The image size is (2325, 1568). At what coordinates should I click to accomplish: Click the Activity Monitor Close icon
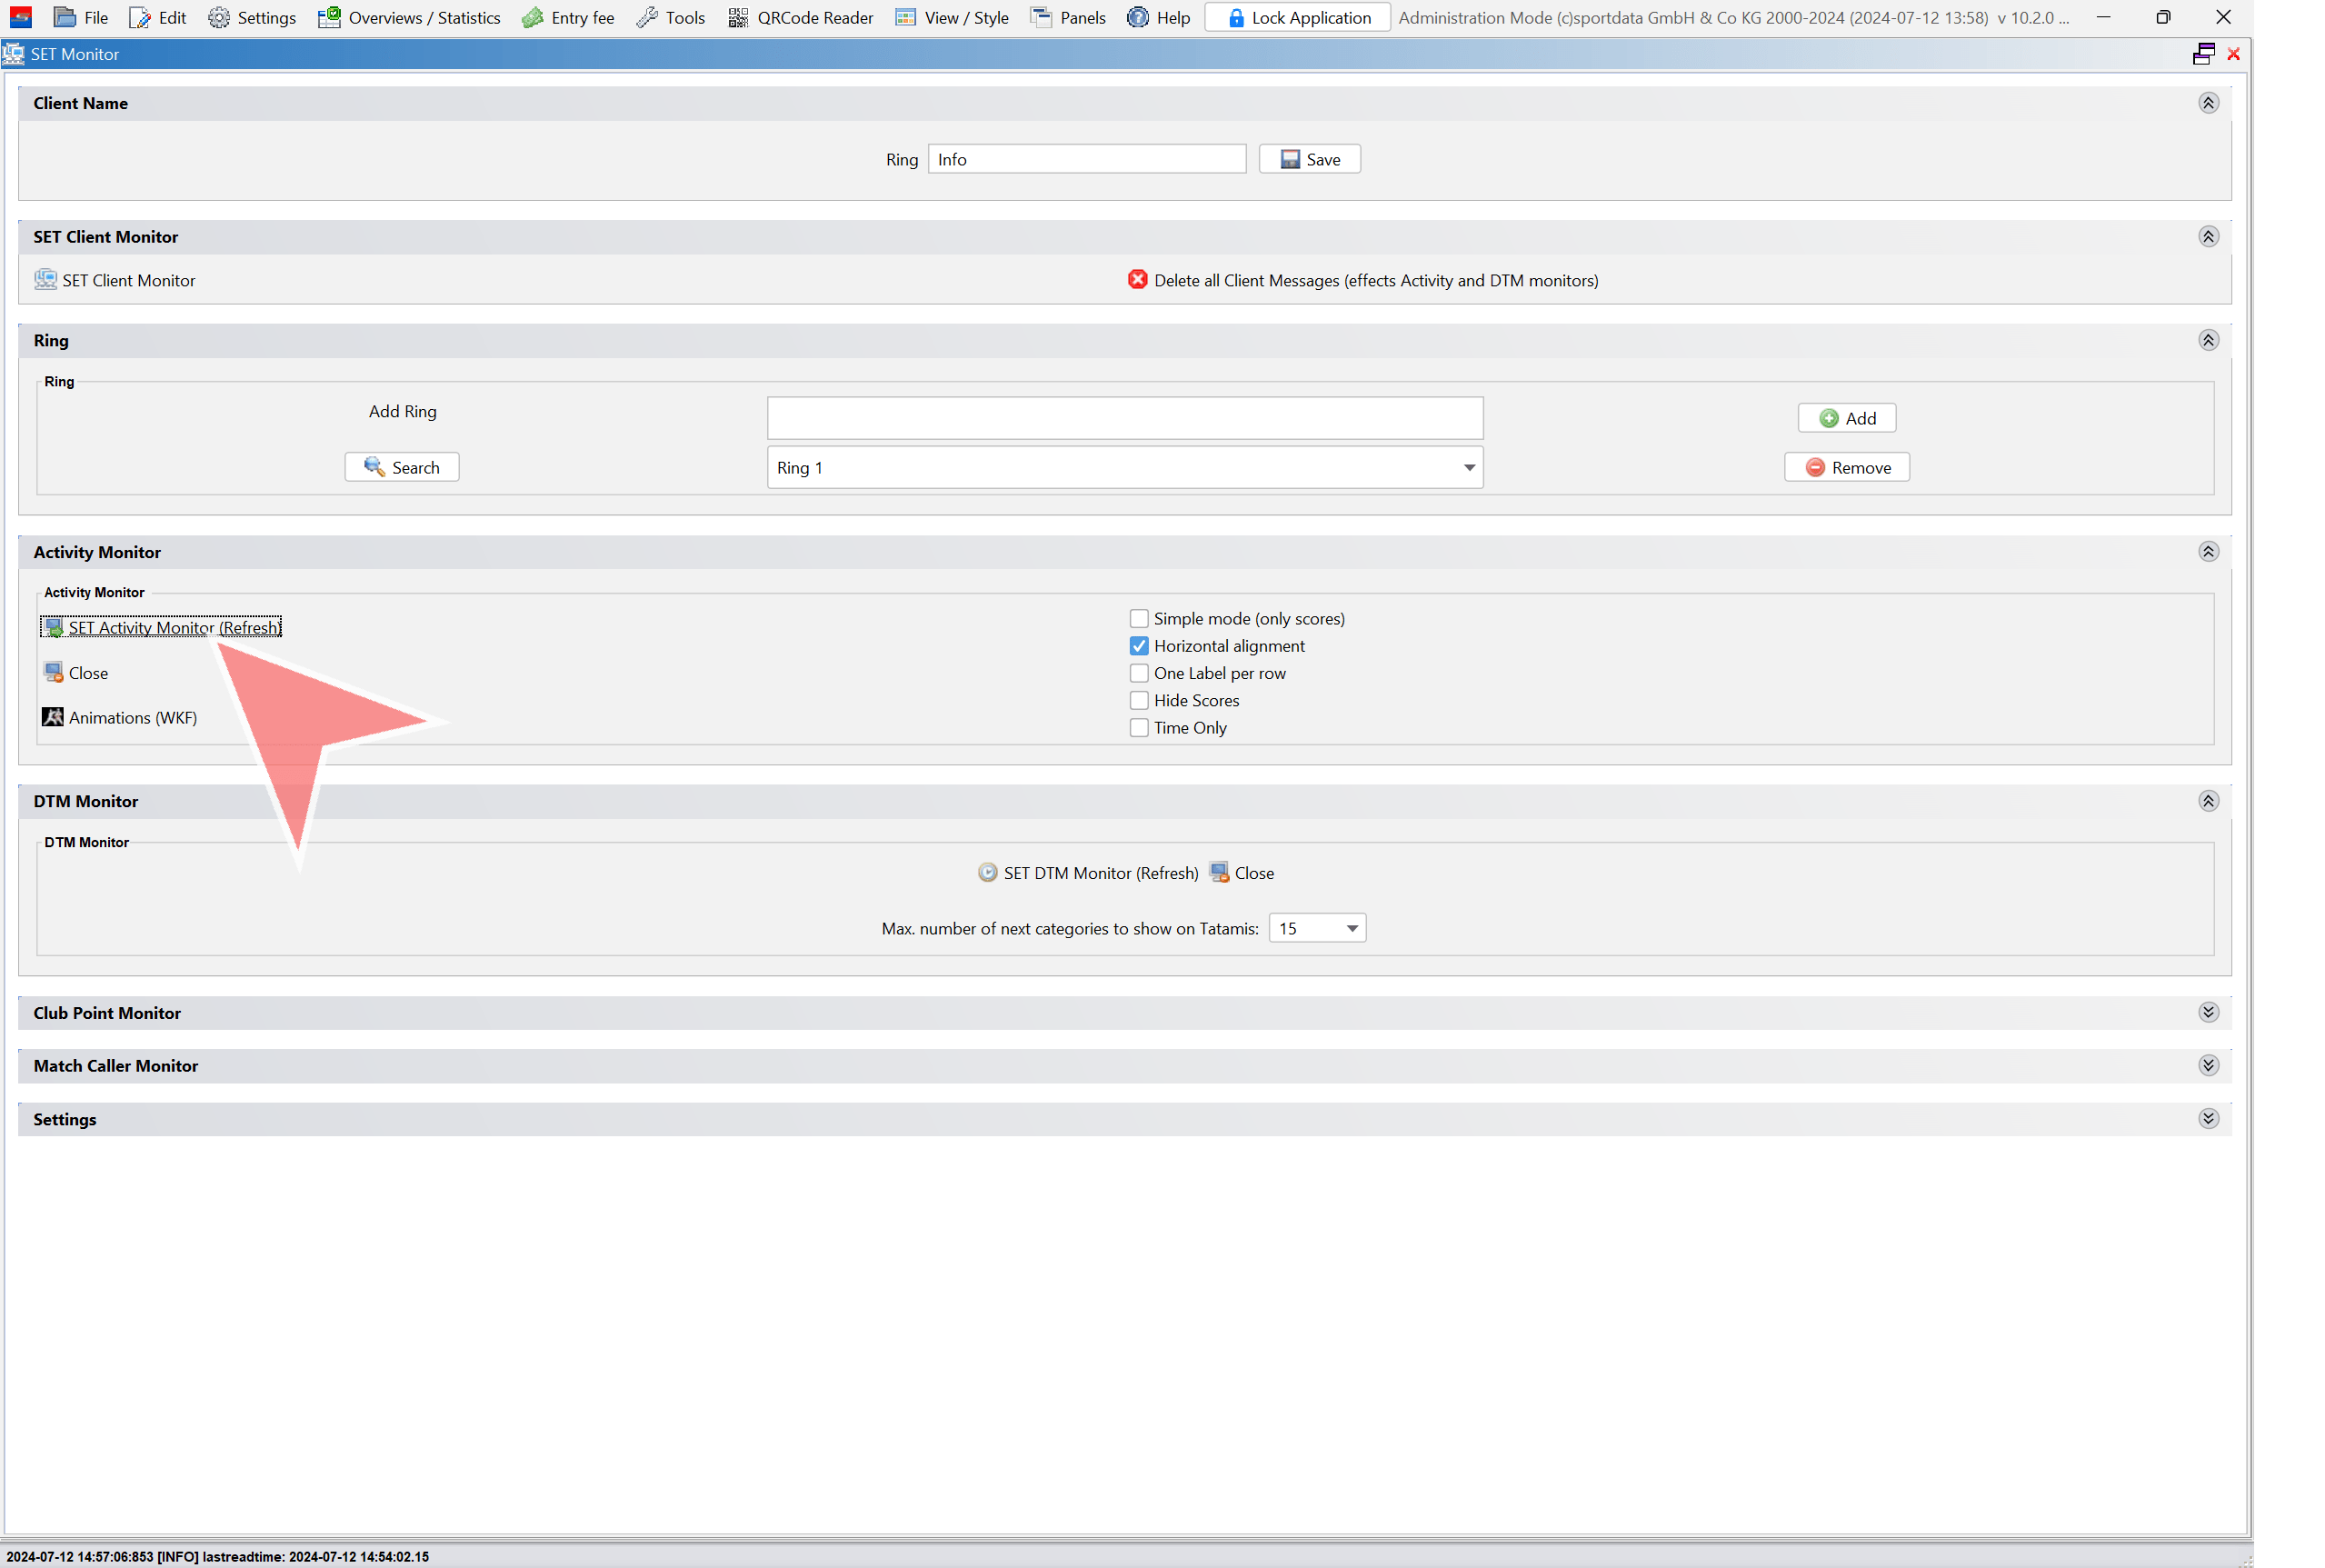coord(54,672)
